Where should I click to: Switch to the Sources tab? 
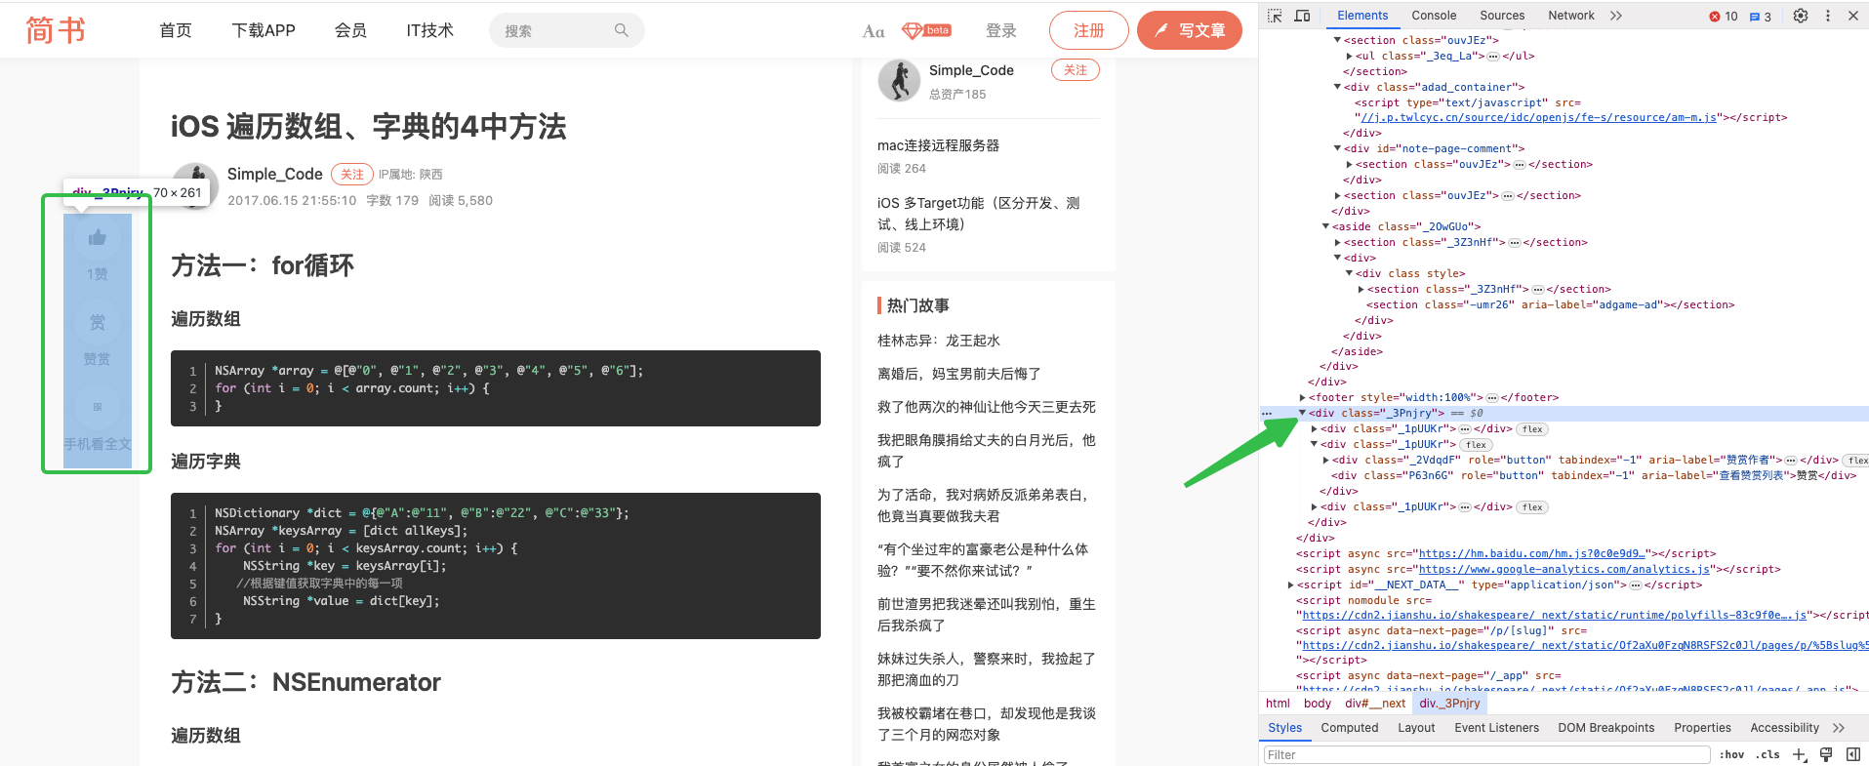1502,16
